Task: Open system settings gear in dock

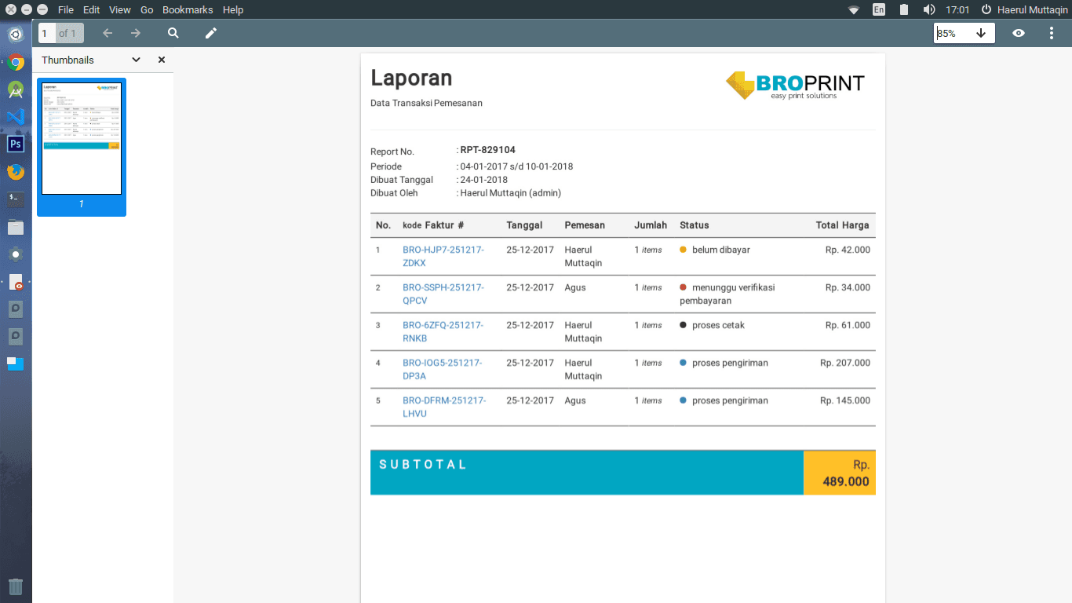Action: tap(16, 254)
